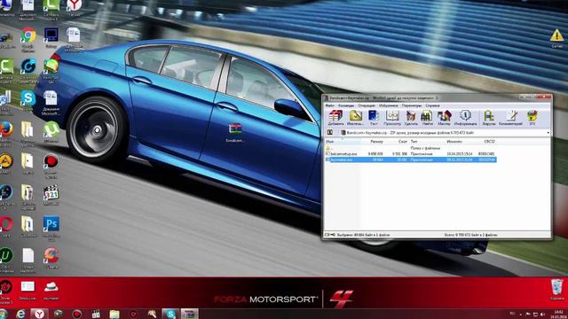Click the SFX toolbar icon in WinRAR

click(532, 118)
